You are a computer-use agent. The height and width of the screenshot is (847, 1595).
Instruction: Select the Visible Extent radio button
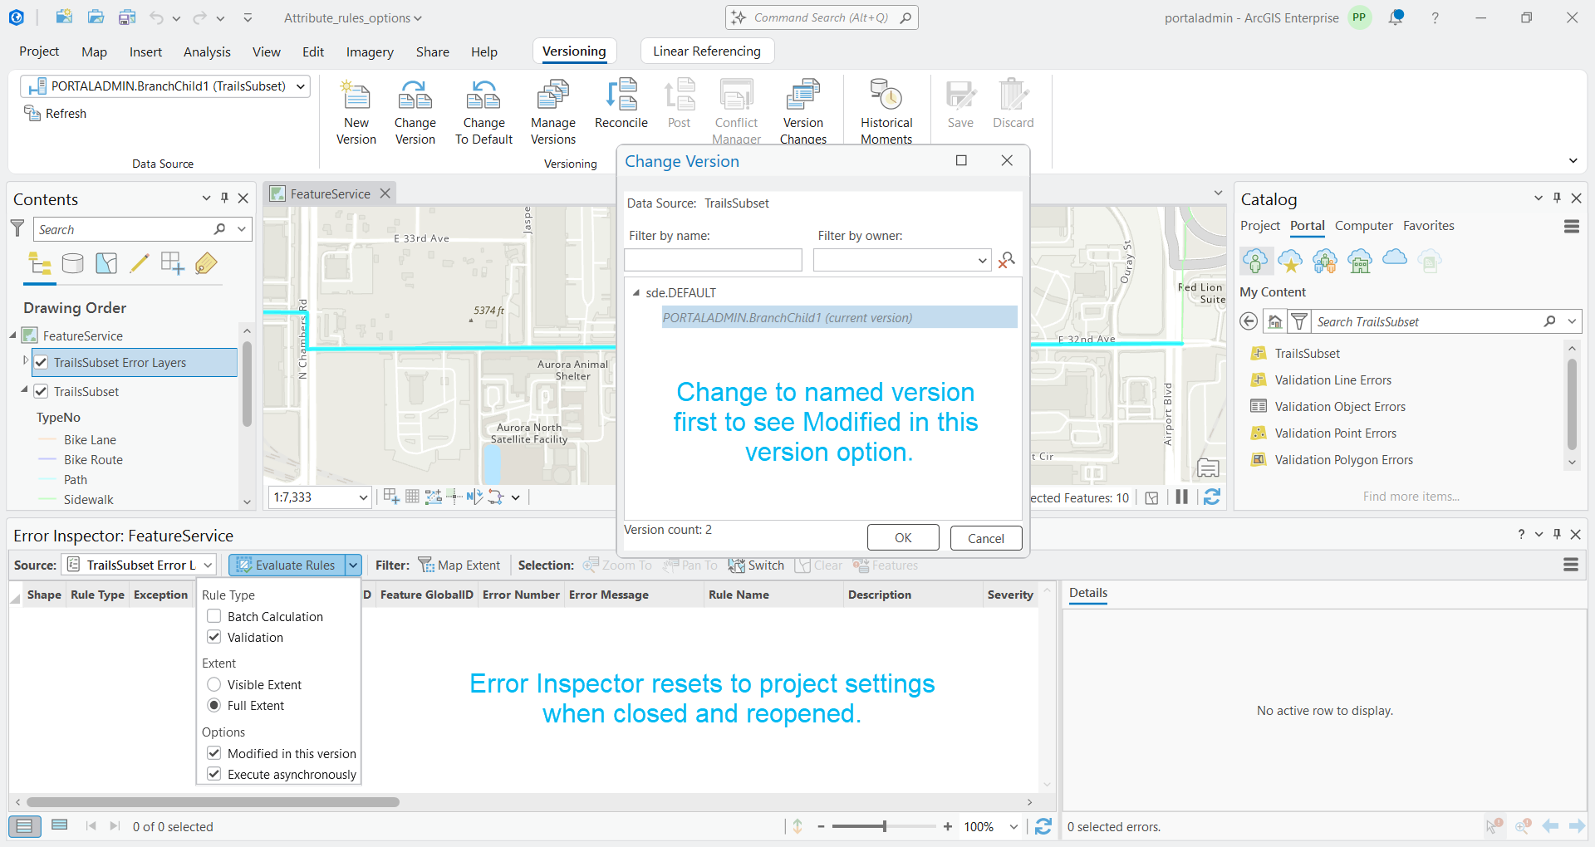[214, 684]
